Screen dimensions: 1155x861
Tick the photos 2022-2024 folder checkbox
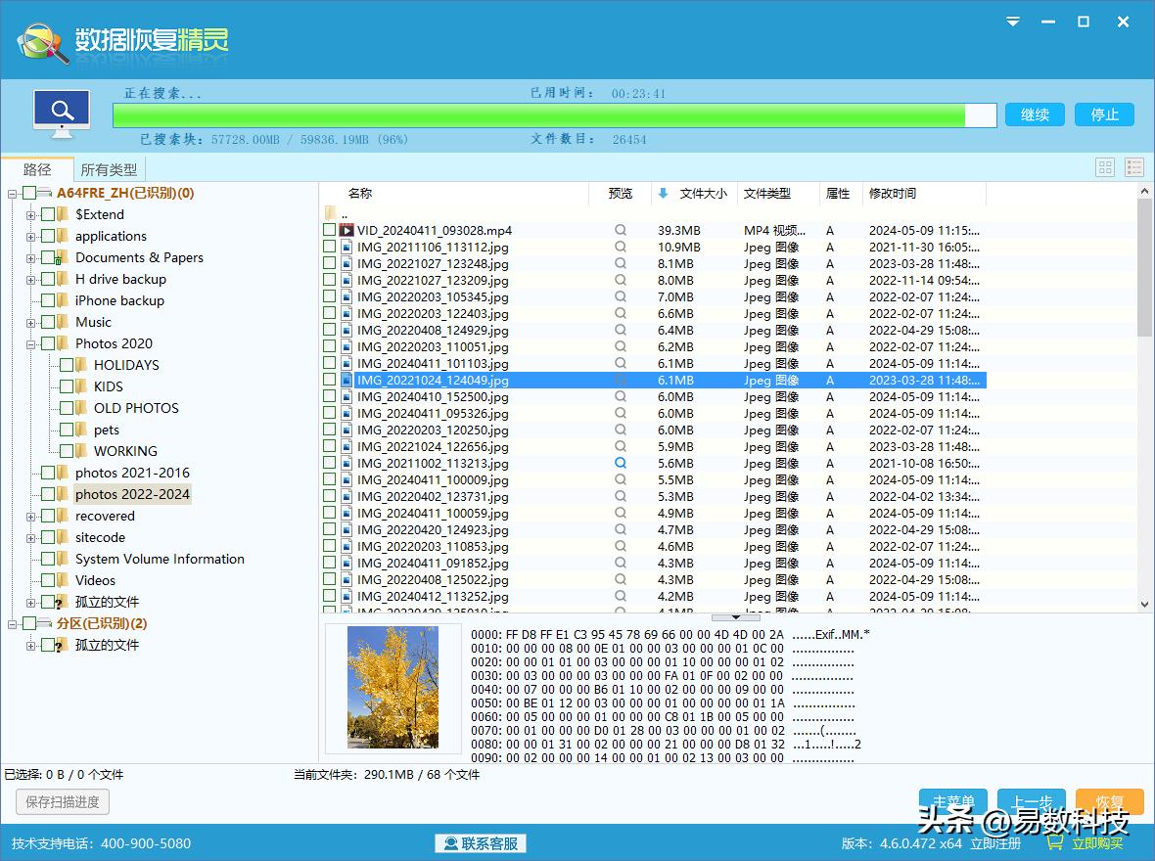pos(48,494)
